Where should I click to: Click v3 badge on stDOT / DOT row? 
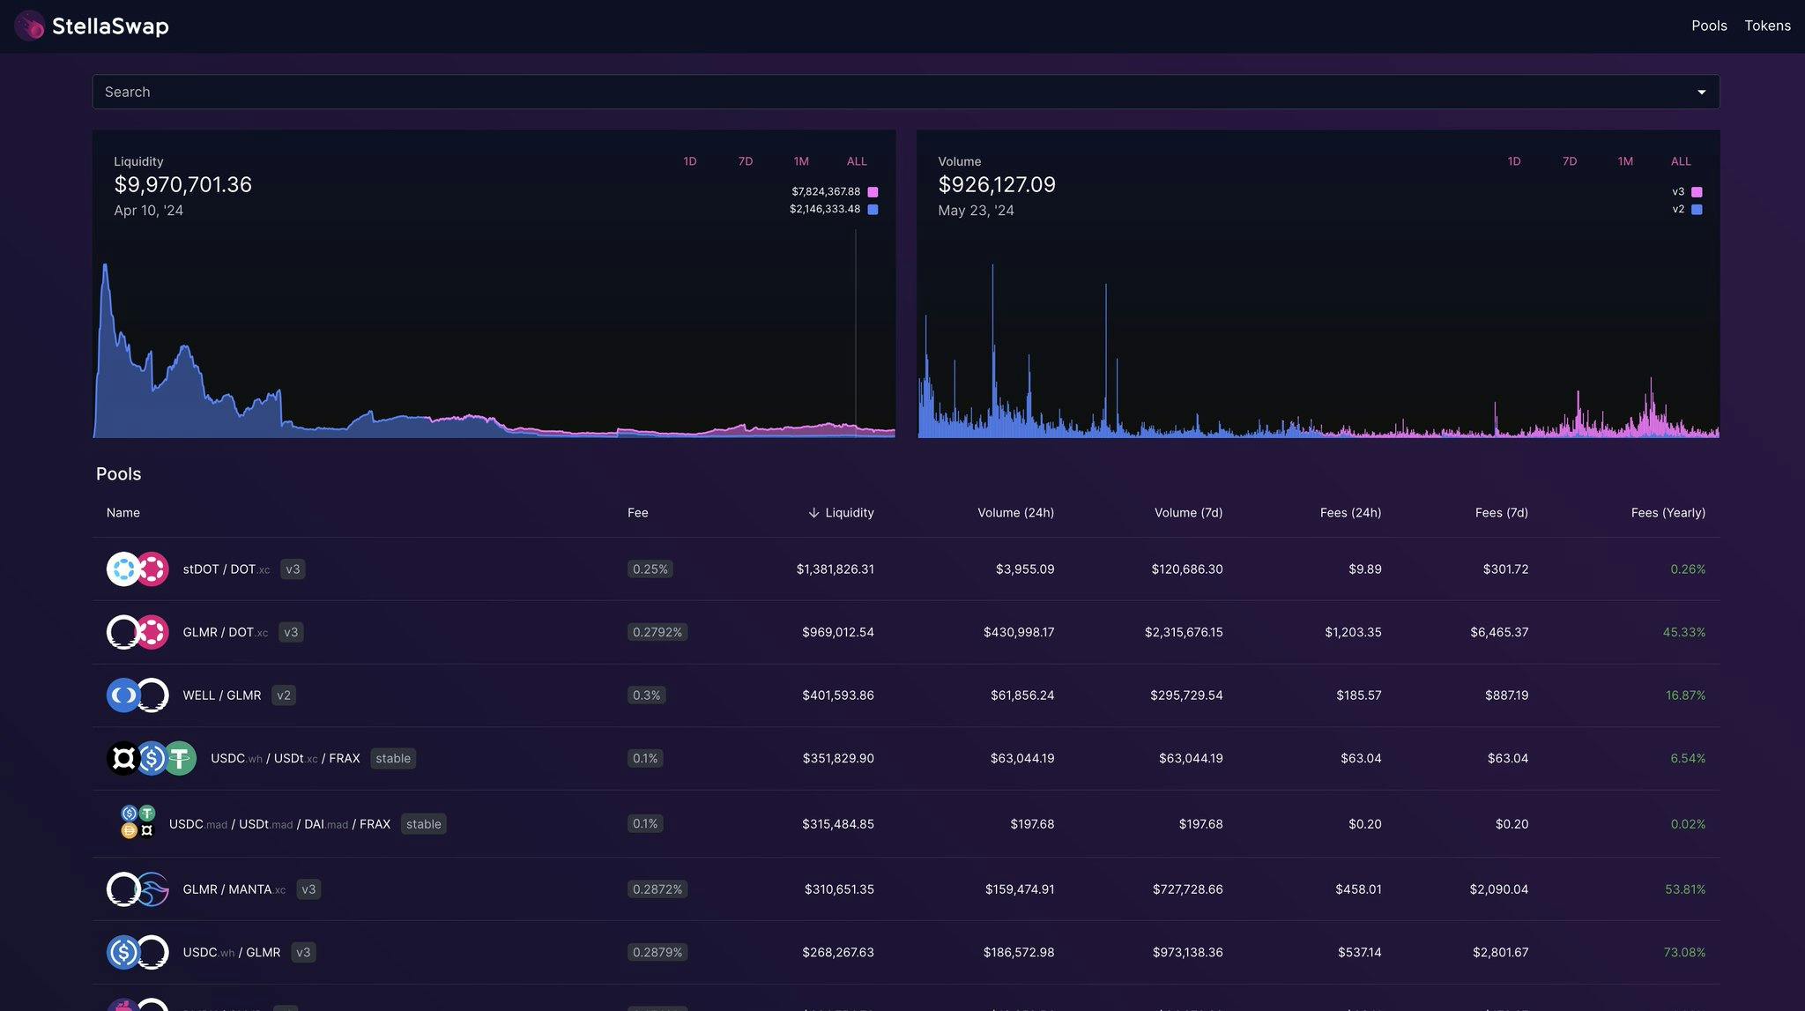click(x=293, y=569)
